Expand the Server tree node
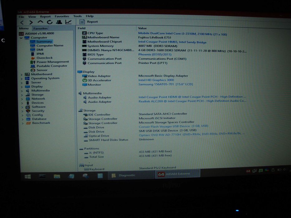291x218 pixels. coord(22,83)
